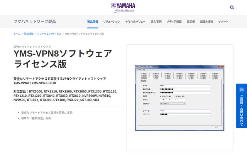The image size is (247, 154).
Task: Click the envelope icon on contact tab
Action: click(242, 90)
